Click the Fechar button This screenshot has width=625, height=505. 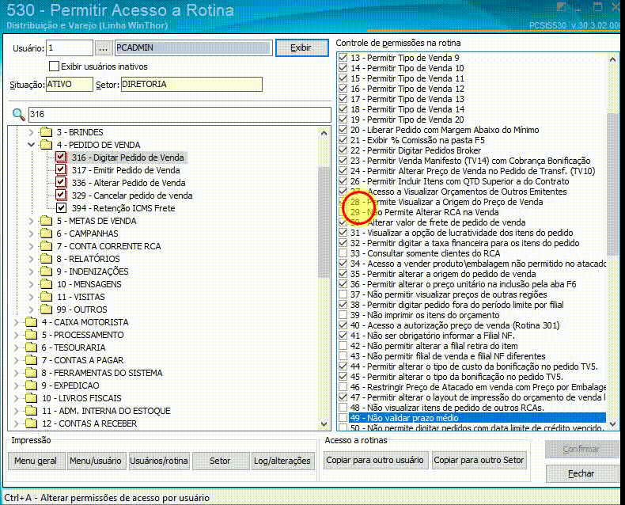581,473
